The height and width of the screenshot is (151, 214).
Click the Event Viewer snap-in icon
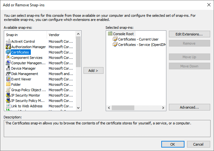8,79
